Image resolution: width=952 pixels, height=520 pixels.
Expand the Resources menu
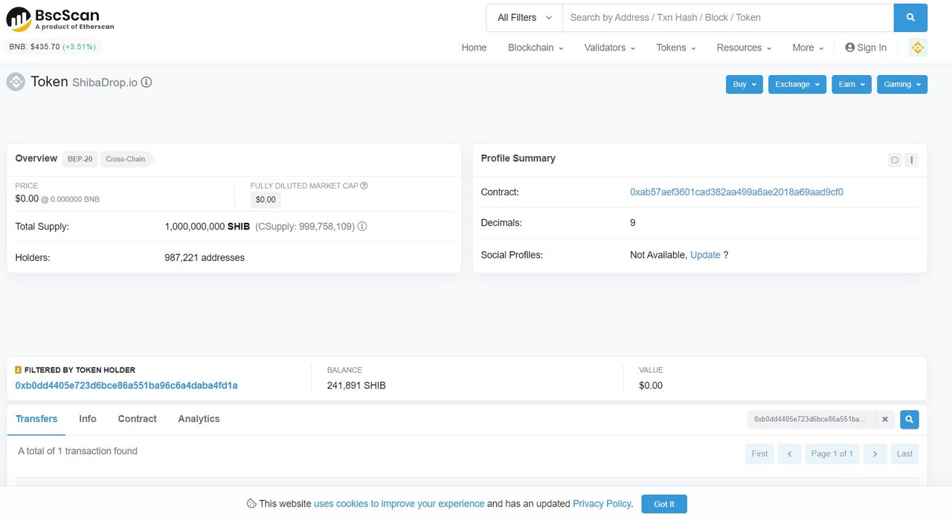point(744,48)
